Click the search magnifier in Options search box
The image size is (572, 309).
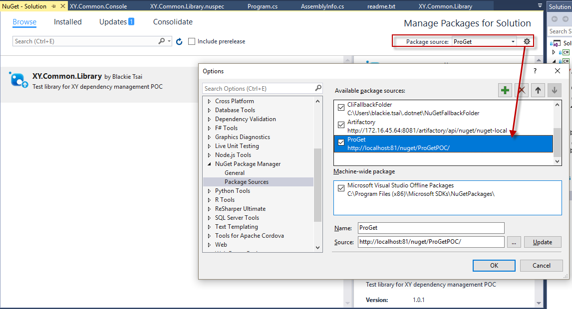click(x=318, y=88)
